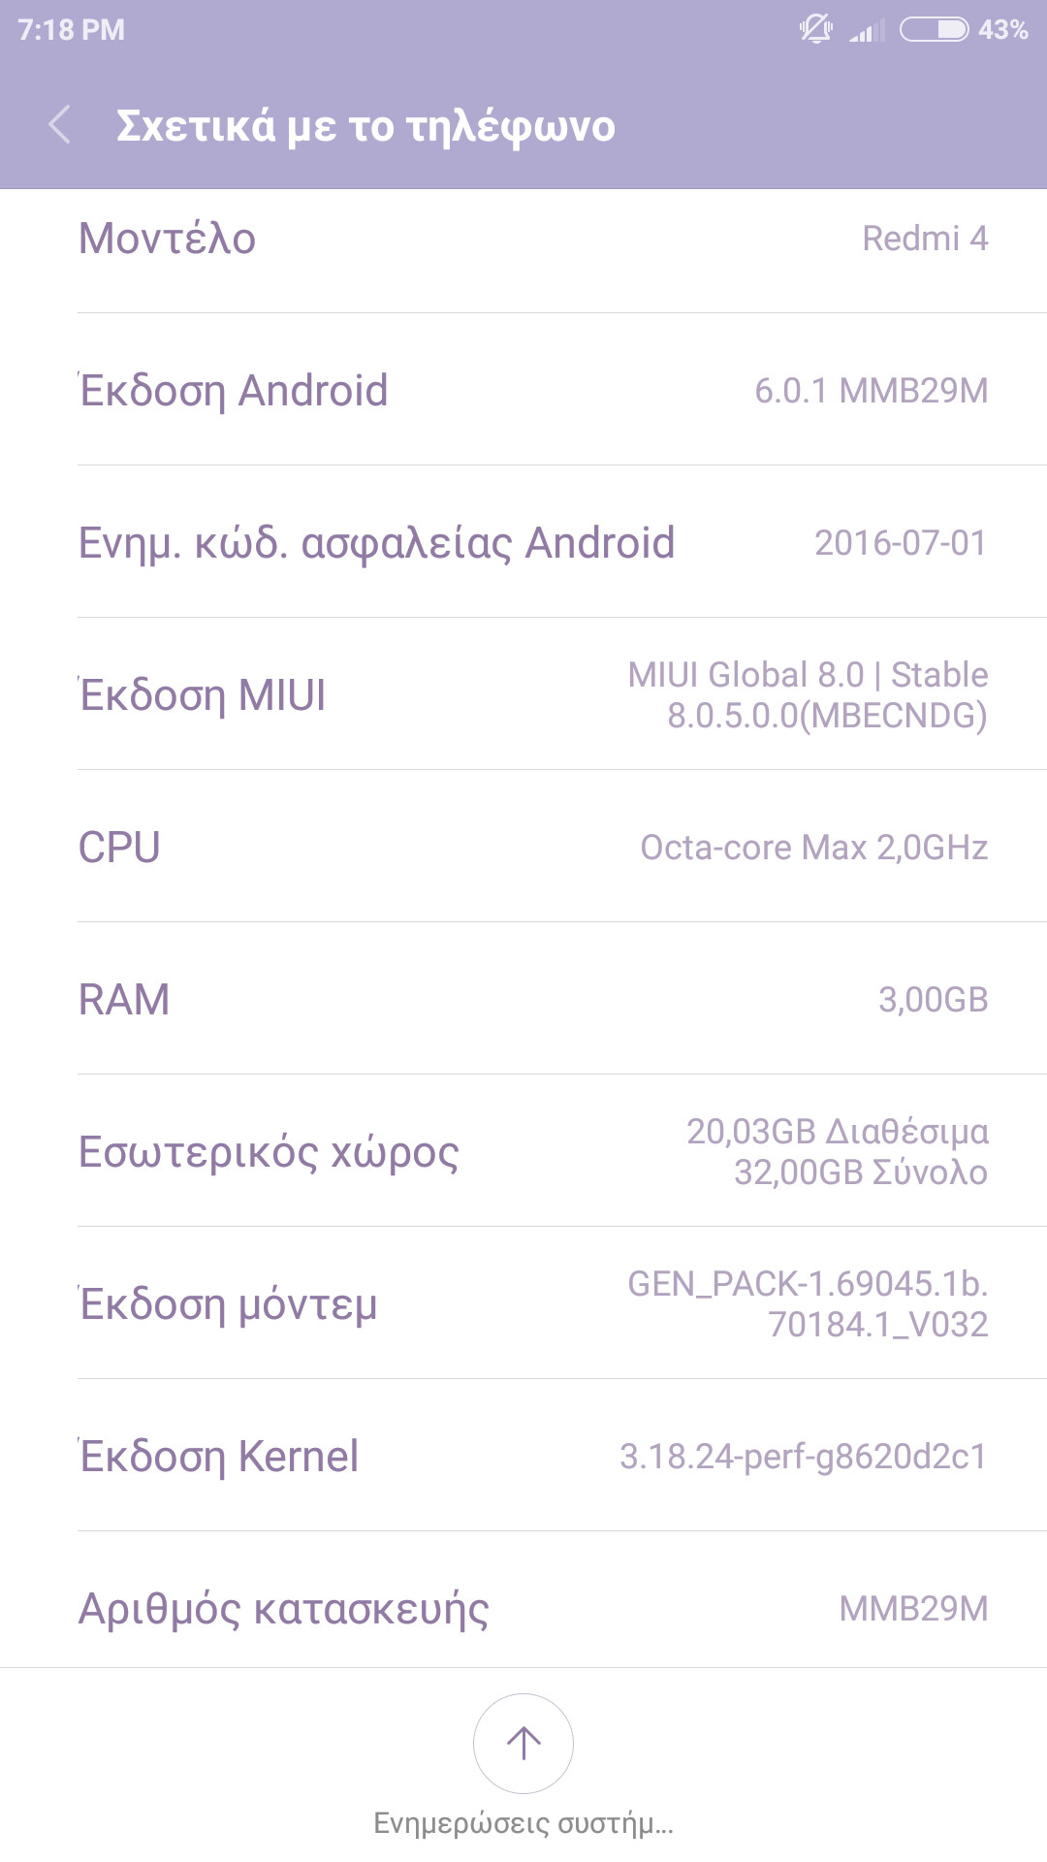1047x1862 pixels.
Task: Tap the header title Σχετικά με το τηλέφωνο
Action: (365, 126)
